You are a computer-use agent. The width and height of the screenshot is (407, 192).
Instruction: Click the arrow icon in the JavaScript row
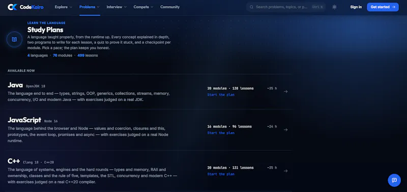285,130
